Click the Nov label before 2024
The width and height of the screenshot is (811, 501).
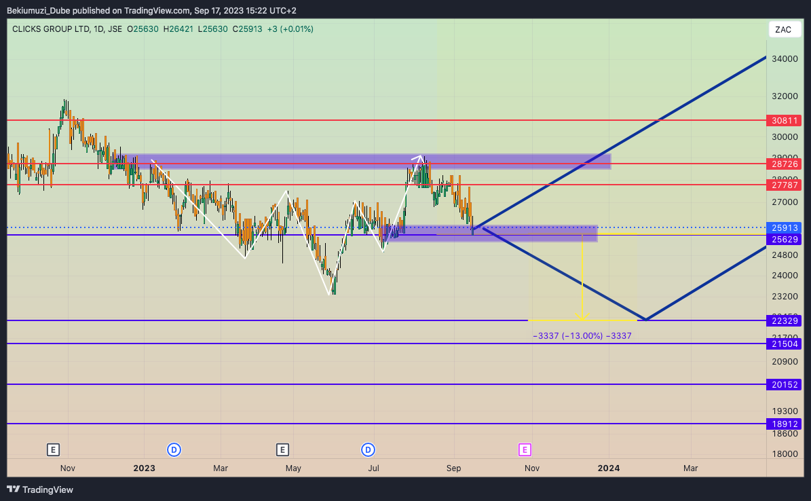pos(531,468)
